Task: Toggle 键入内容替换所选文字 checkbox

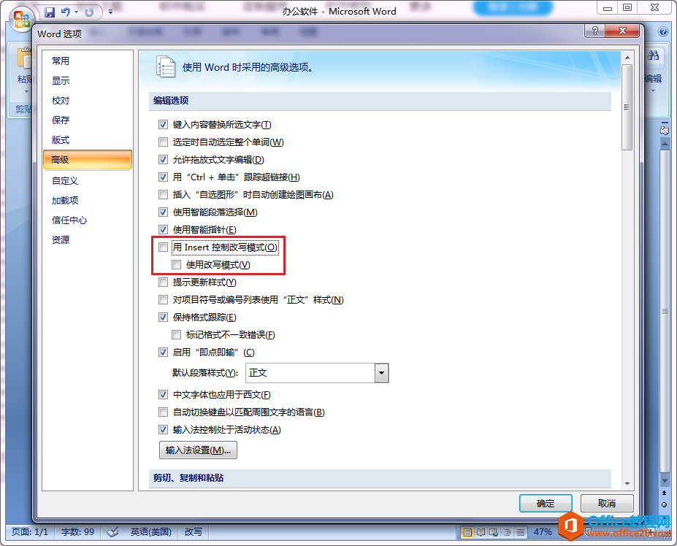Action: [163, 125]
